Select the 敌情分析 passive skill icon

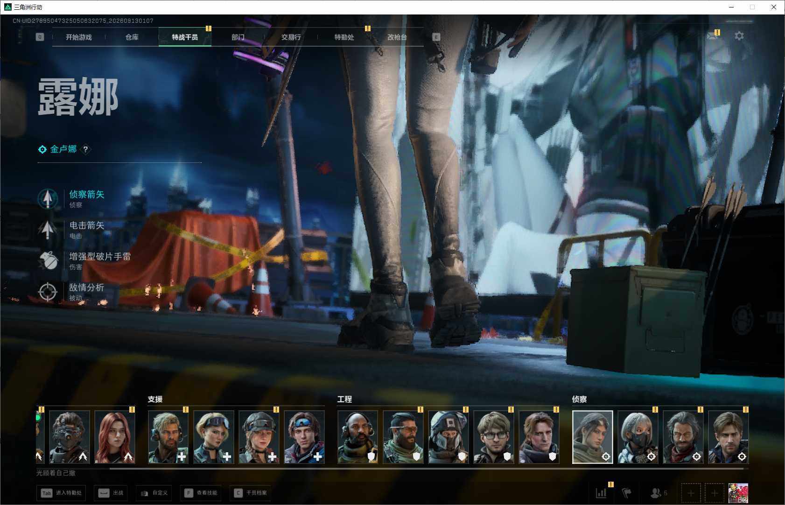point(48,292)
